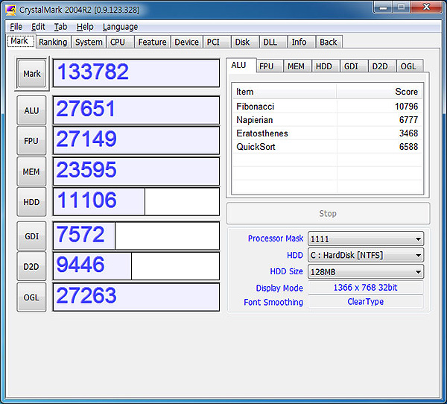Viewport: 447px width, 404px height.
Task: Click QuickSort score 6588
Action: (408, 147)
